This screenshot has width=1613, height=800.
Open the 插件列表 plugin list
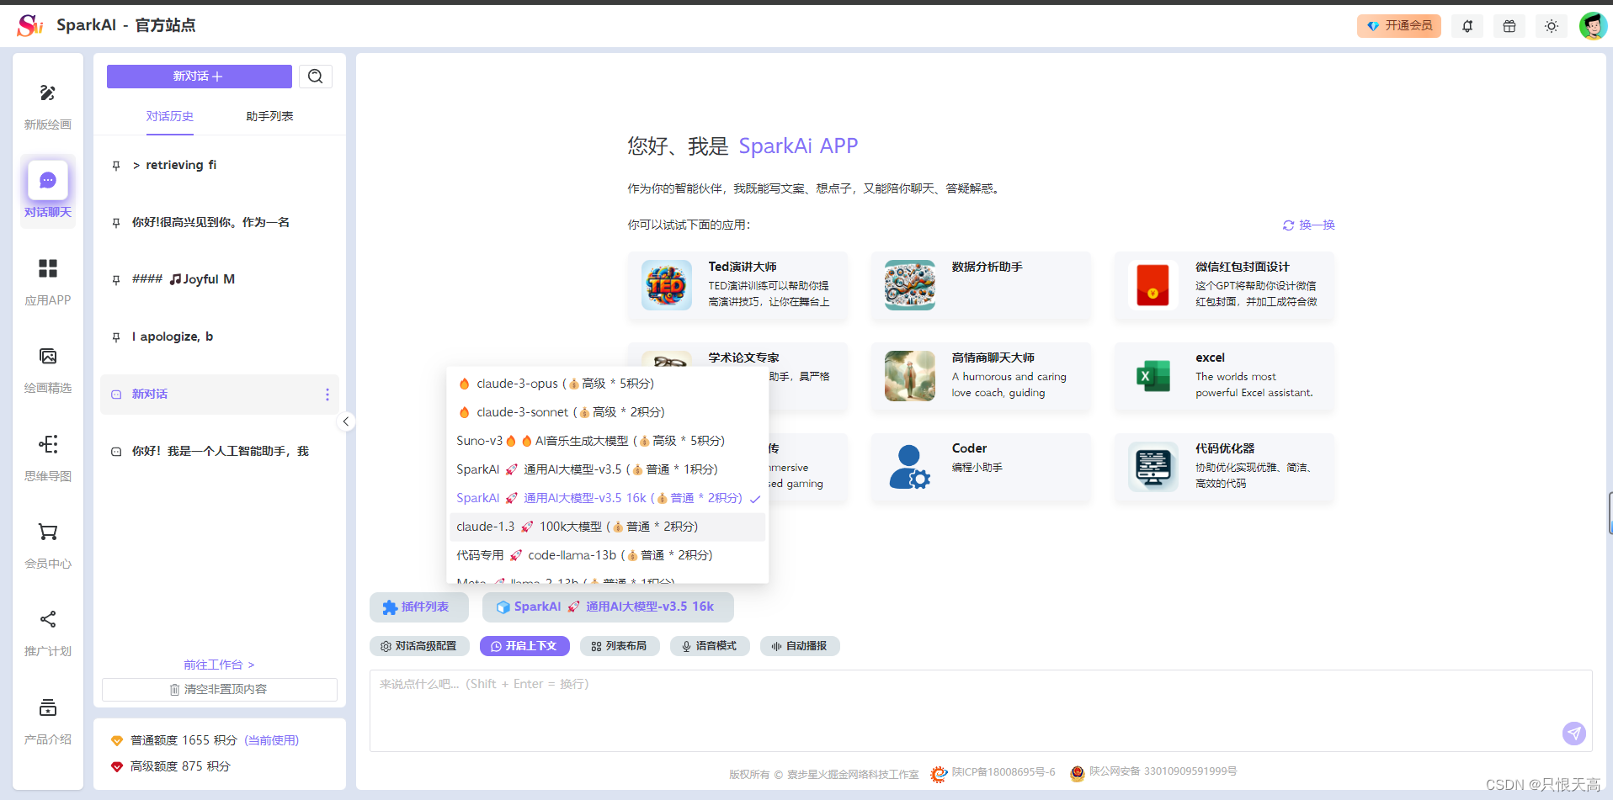pos(418,607)
